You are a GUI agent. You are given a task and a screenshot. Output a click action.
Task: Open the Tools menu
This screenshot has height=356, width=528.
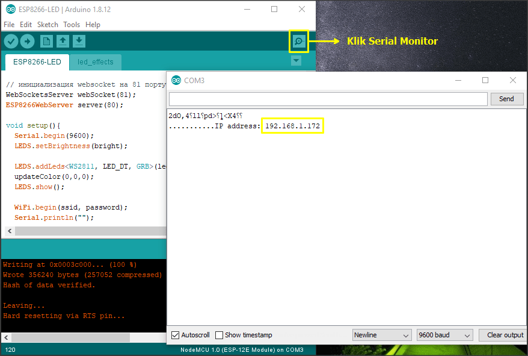(x=72, y=25)
